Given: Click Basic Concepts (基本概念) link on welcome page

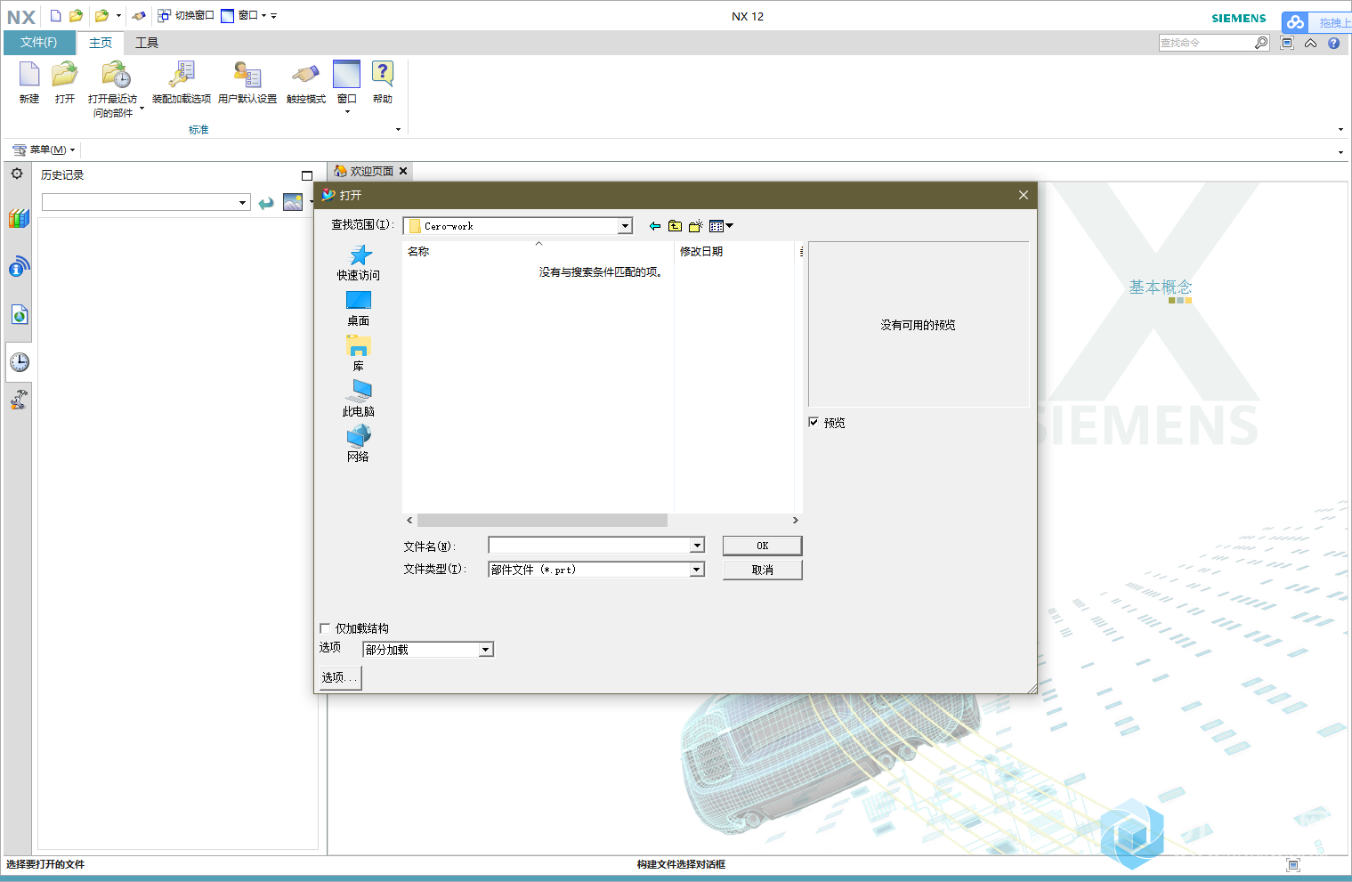Looking at the screenshot, I should 1160,287.
